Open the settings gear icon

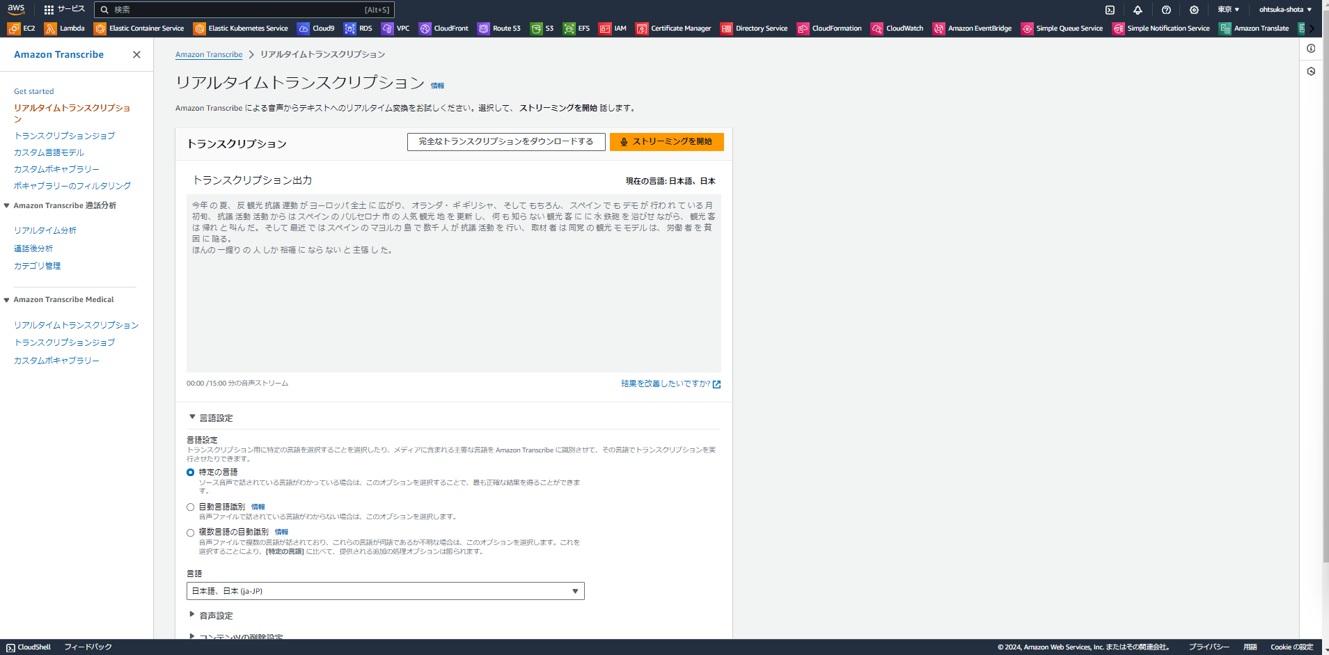tap(1194, 10)
